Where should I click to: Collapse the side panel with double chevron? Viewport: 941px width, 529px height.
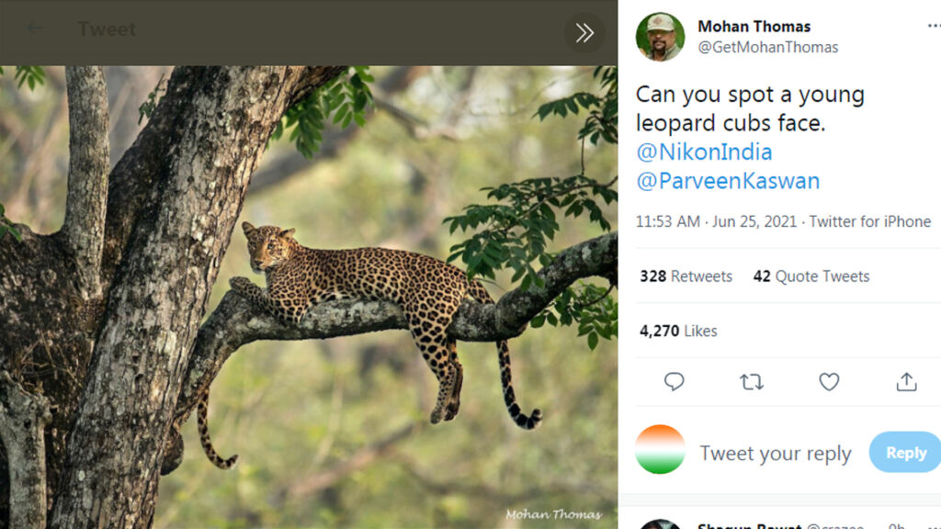tap(584, 33)
